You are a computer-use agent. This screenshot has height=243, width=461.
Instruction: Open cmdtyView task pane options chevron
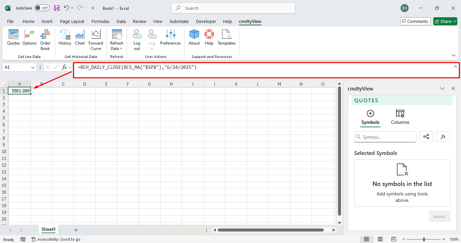pyautogui.click(x=442, y=88)
